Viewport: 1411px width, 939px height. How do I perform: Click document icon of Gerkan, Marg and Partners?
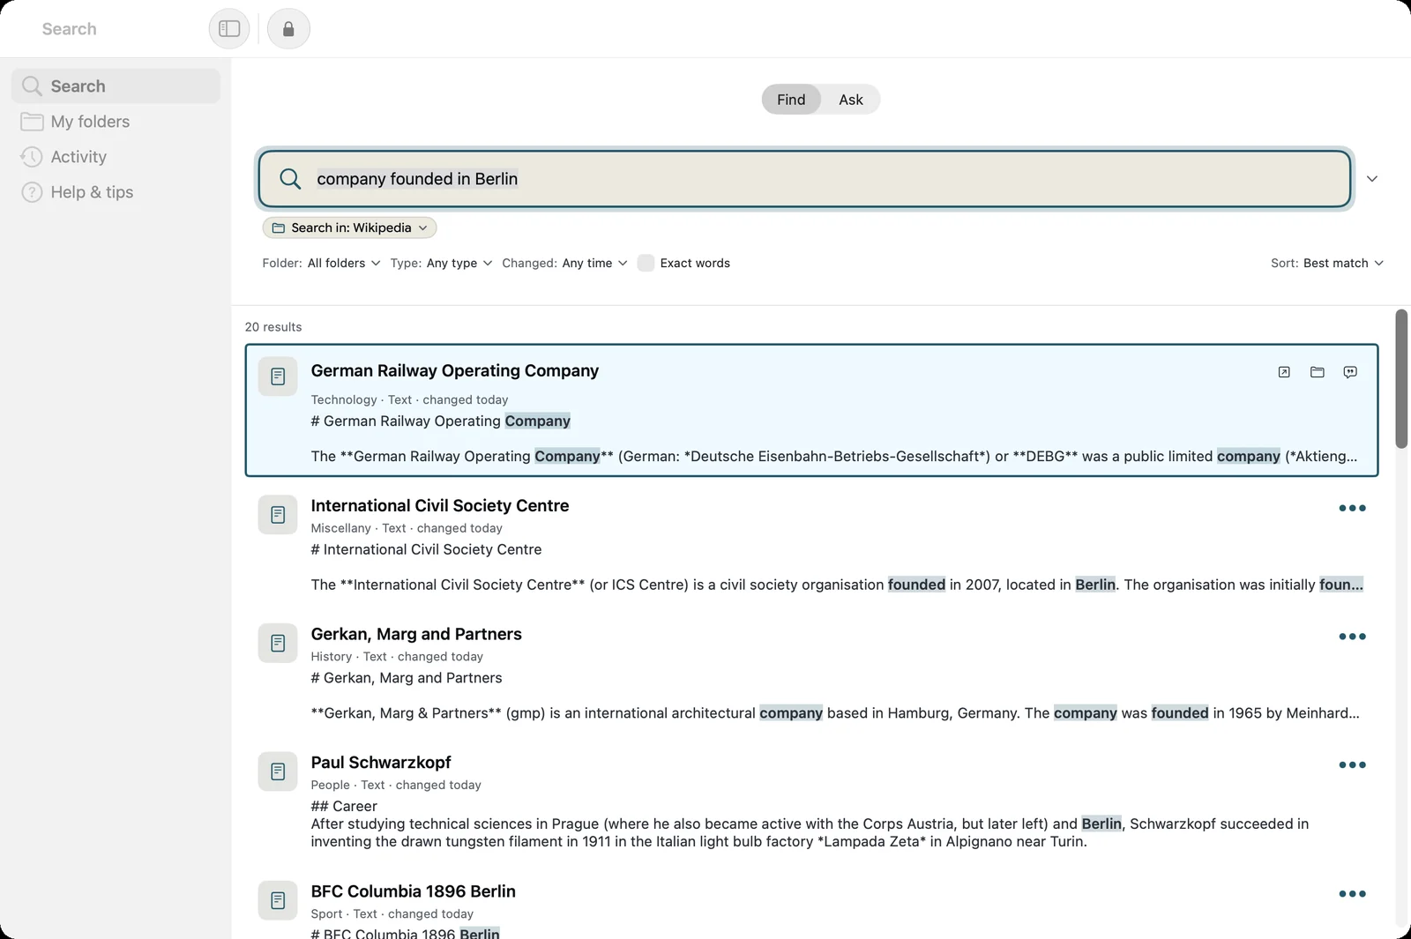278,643
